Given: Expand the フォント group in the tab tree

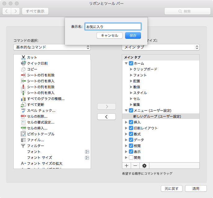Looking at the screenshot, I should click(131, 75).
